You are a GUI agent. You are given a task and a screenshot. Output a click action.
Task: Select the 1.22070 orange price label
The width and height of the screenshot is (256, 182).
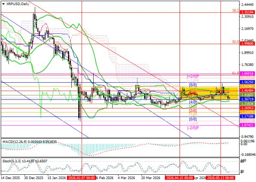pos(247,112)
